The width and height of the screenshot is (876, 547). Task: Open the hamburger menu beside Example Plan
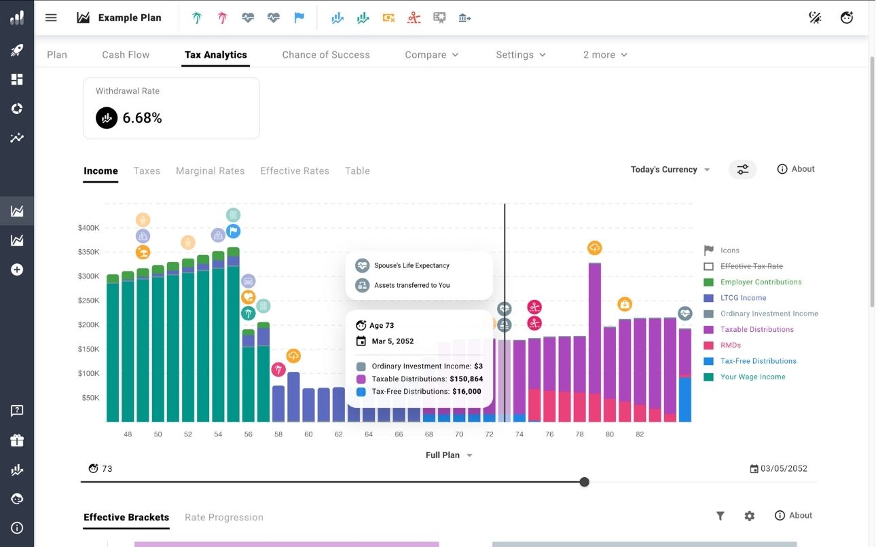tap(51, 18)
